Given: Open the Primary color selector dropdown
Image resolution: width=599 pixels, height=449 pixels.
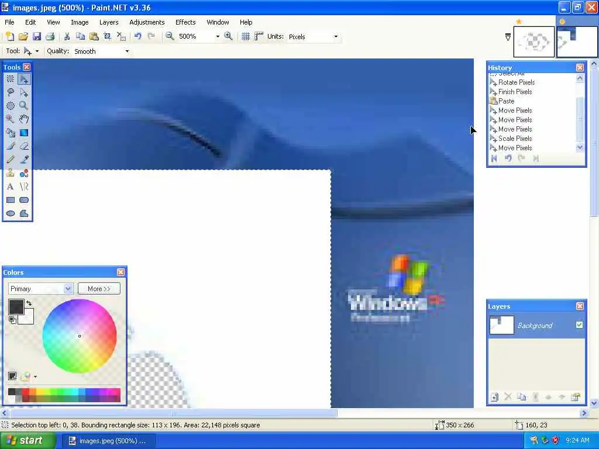Looking at the screenshot, I should tap(68, 289).
